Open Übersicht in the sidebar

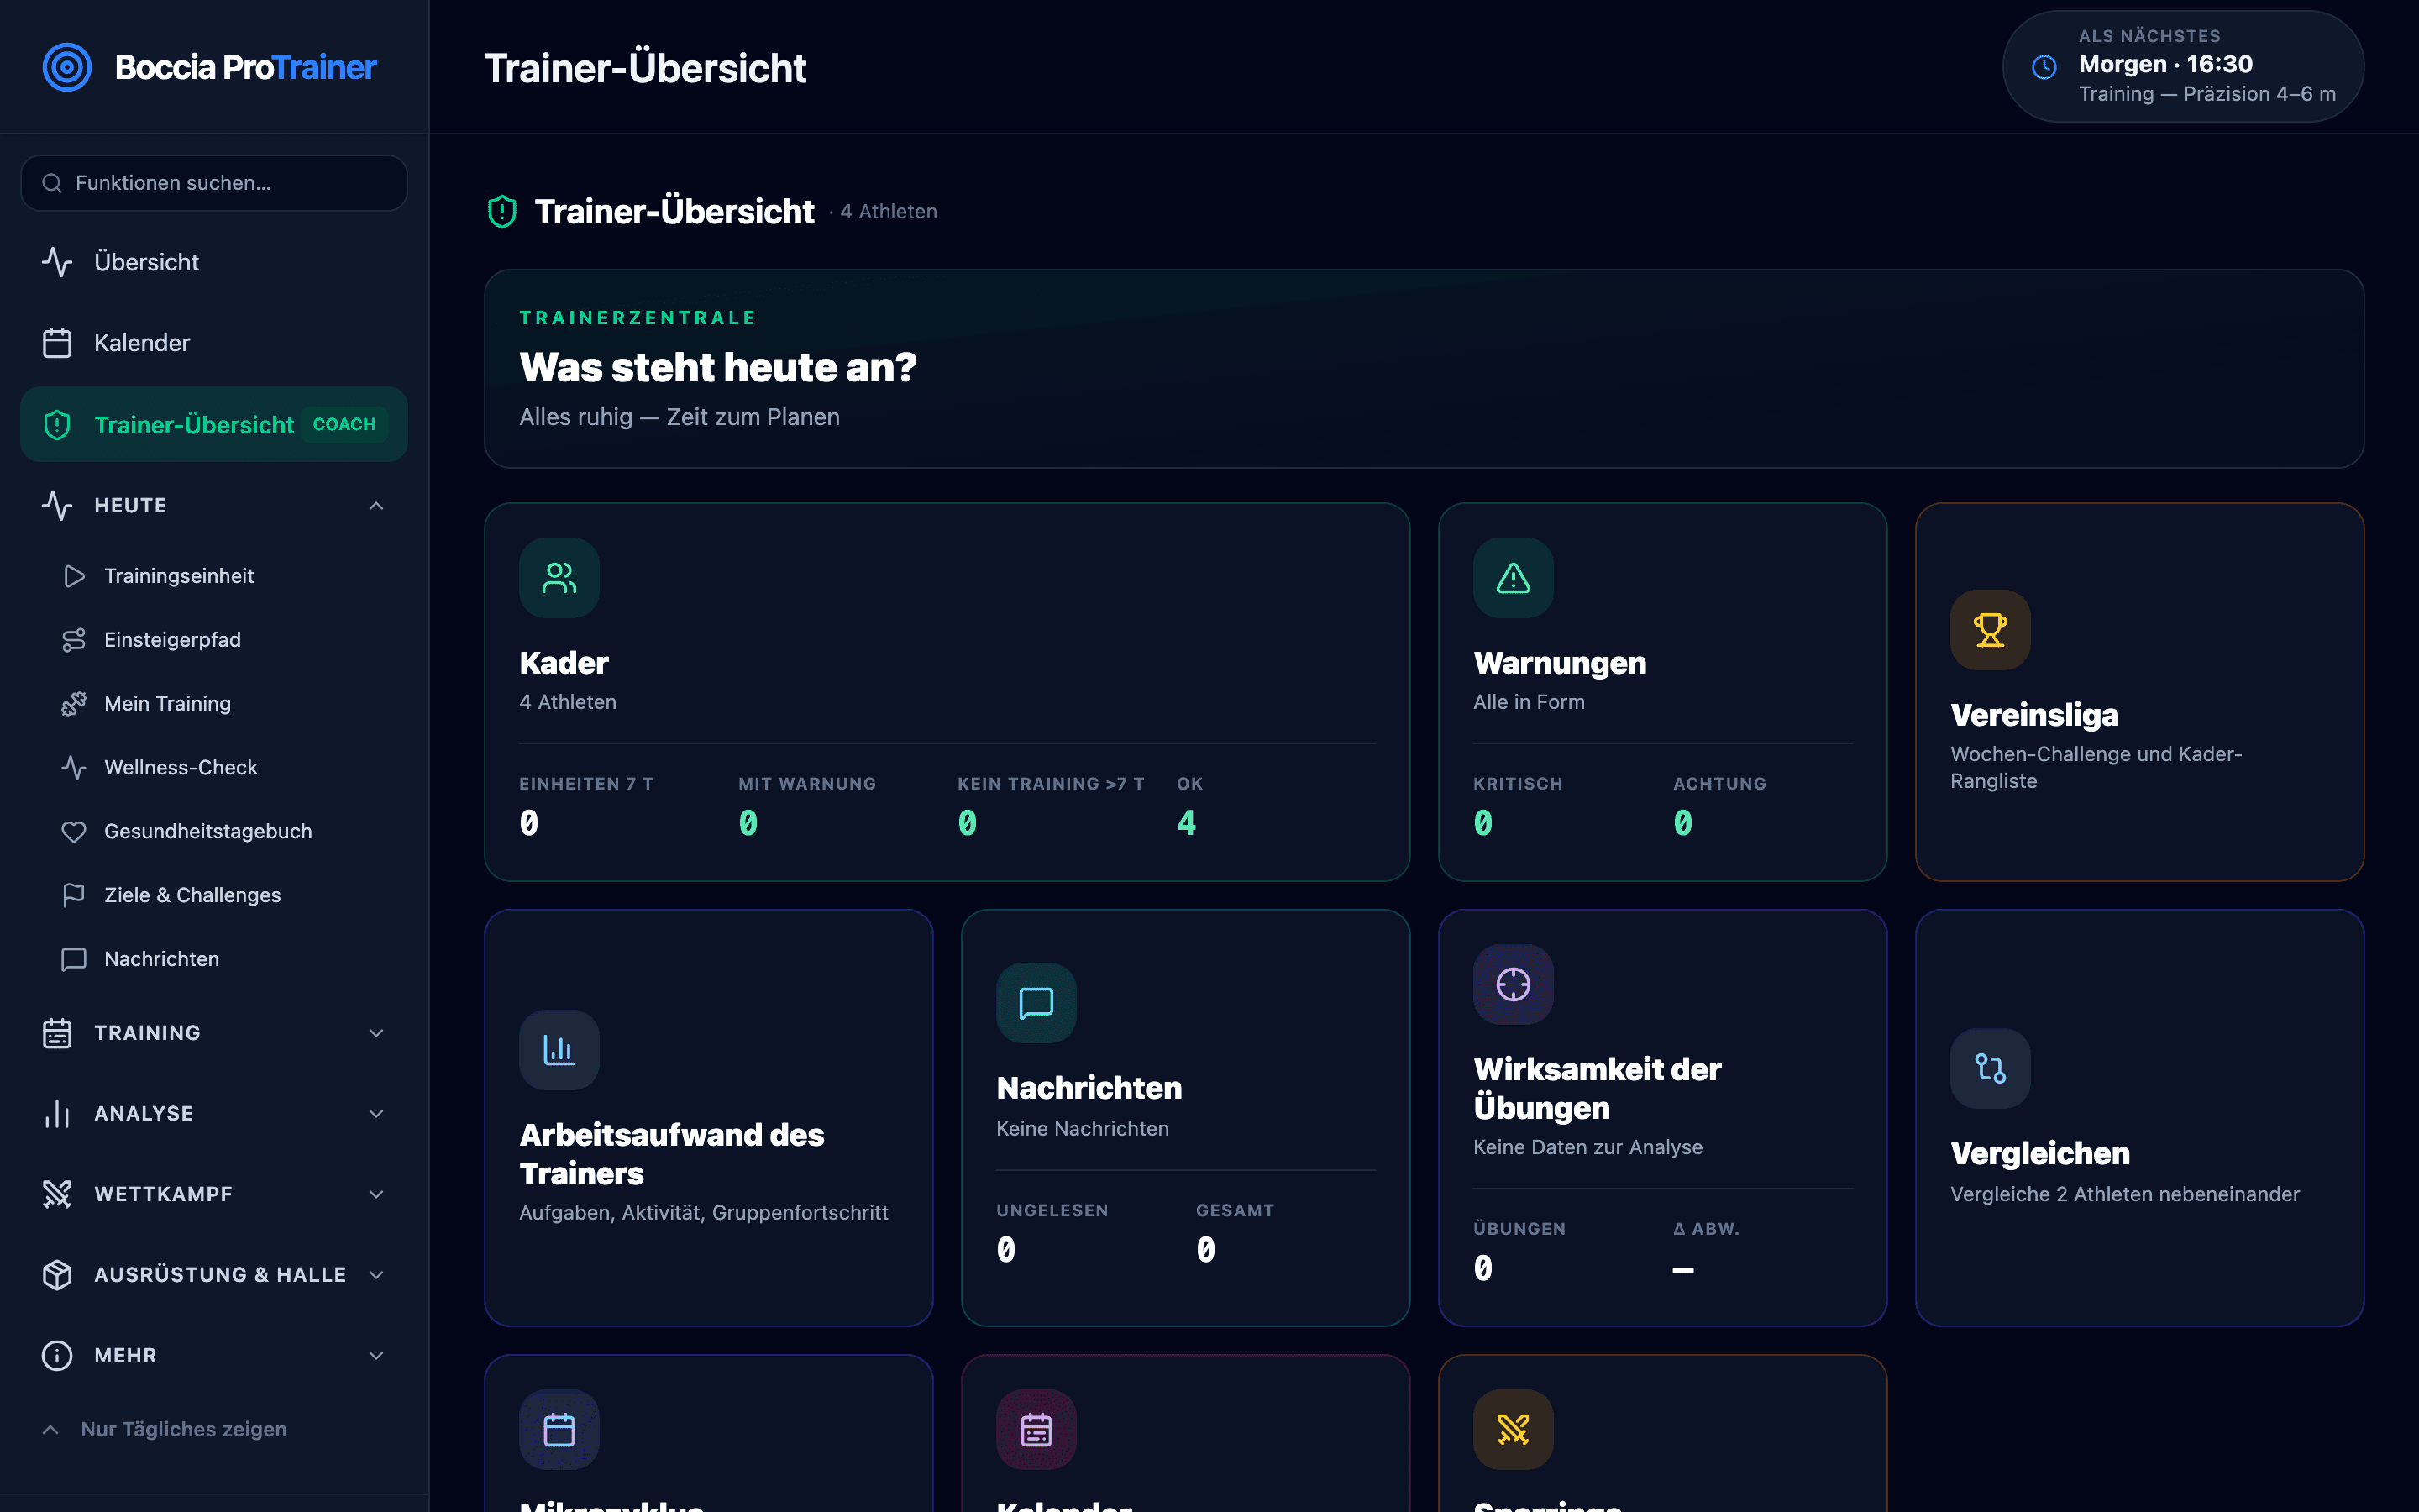(214, 262)
